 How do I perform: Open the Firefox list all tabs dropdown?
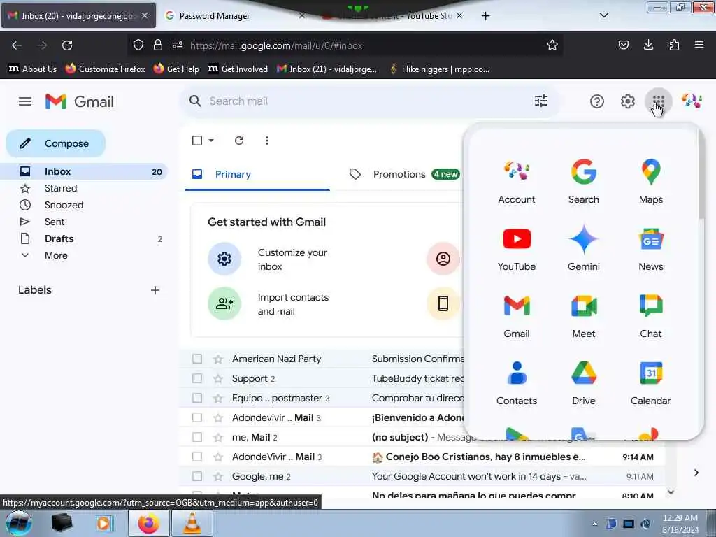[x=603, y=15]
